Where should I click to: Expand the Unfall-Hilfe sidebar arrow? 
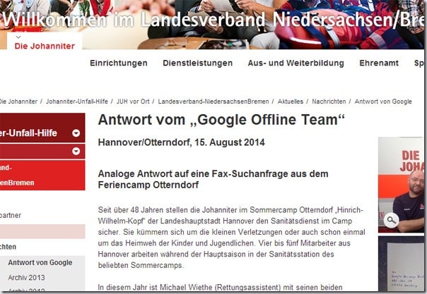pos(76,133)
